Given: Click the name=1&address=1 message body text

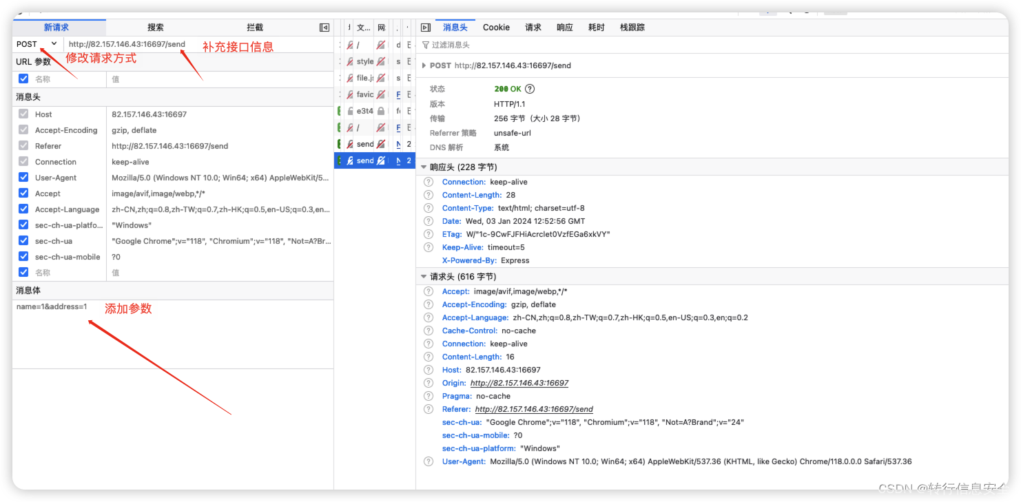Looking at the screenshot, I should pos(52,306).
